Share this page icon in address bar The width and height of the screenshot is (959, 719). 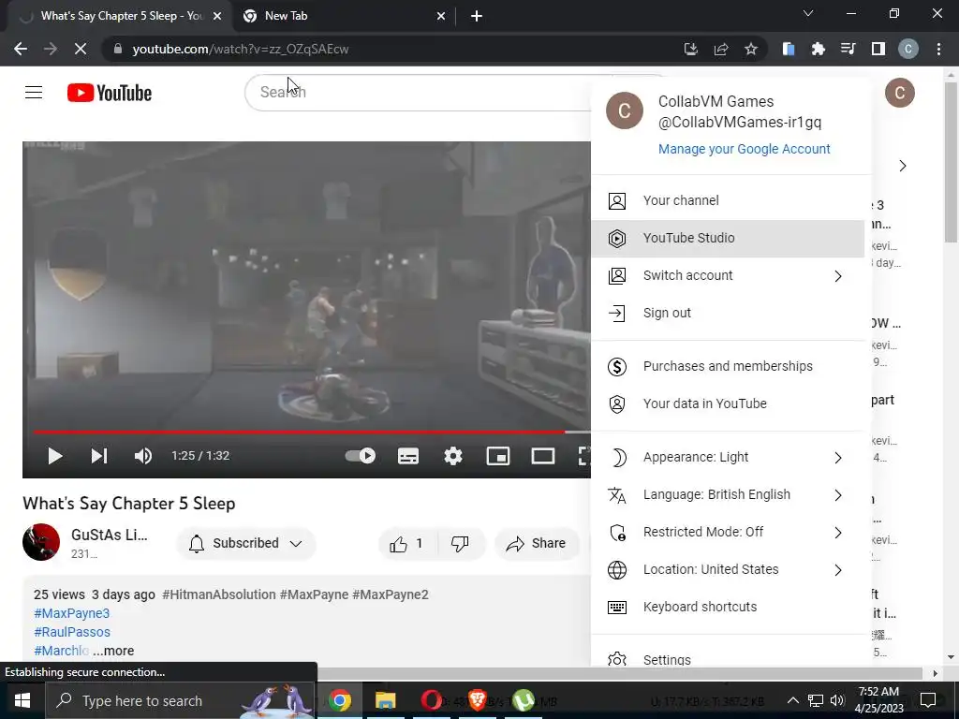(x=721, y=49)
